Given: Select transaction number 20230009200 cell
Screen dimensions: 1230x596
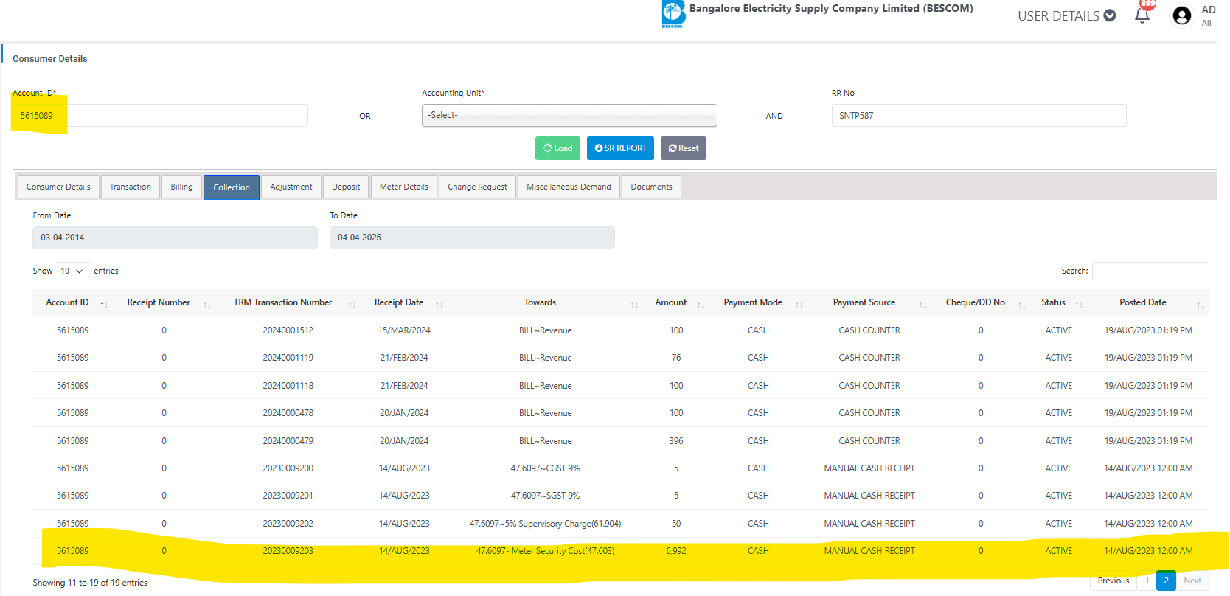Looking at the screenshot, I should pyautogui.click(x=288, y=468).
